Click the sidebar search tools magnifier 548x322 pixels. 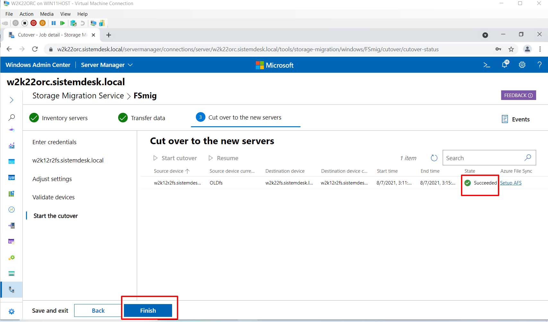pos(12,117)
